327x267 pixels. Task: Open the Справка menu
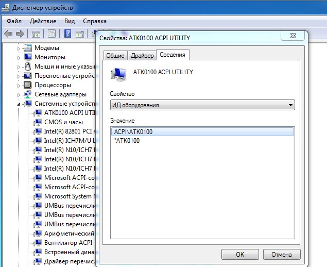(95, 21)
